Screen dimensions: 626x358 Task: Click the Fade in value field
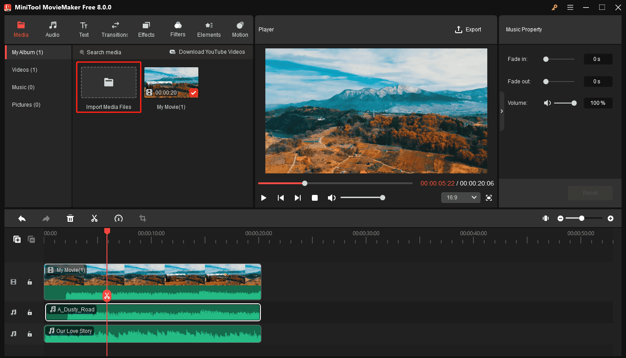point(598,59)
